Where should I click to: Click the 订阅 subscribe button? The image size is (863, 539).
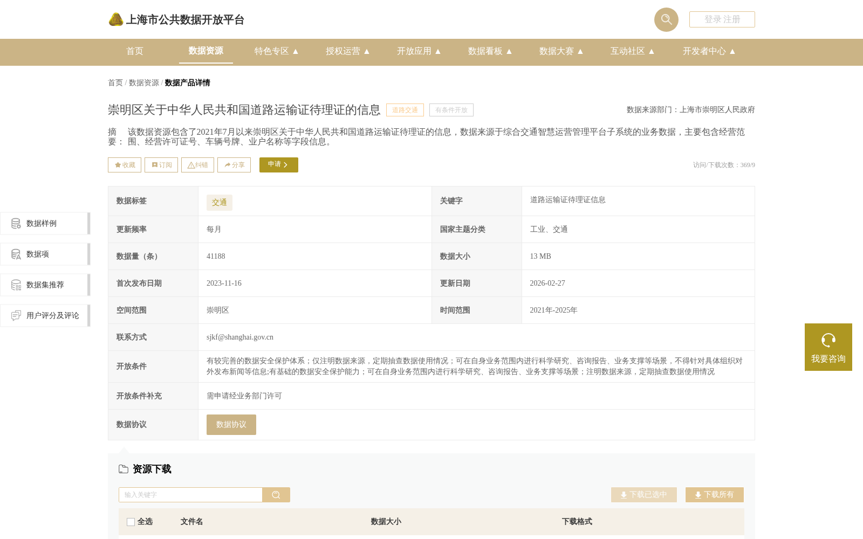click(161, 165)
